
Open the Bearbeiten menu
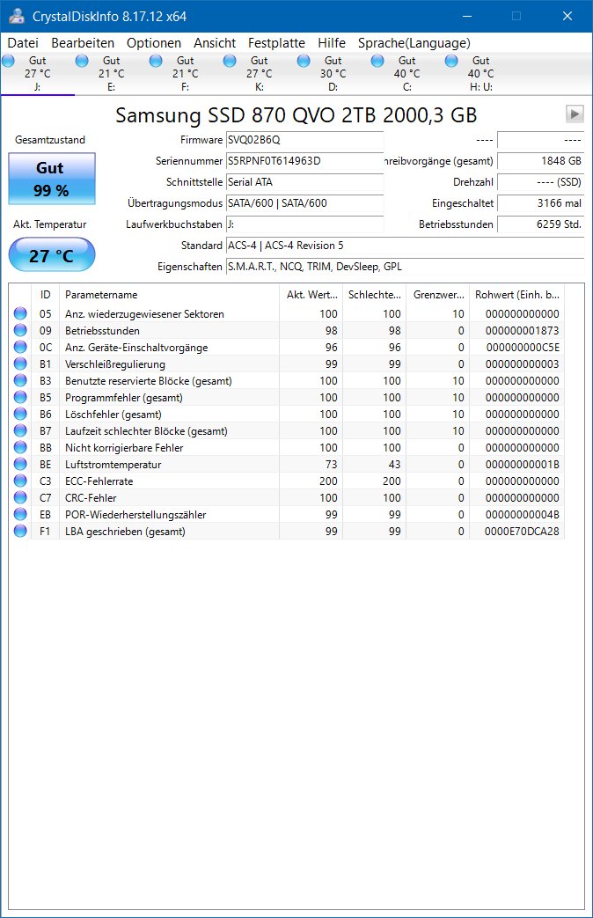(83, 43)
